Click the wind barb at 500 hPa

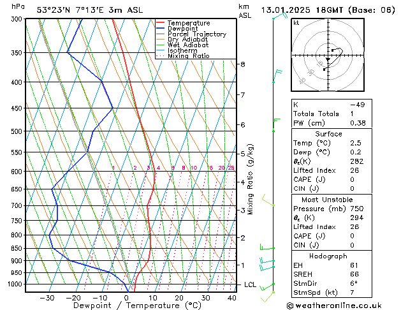point(277,125)
